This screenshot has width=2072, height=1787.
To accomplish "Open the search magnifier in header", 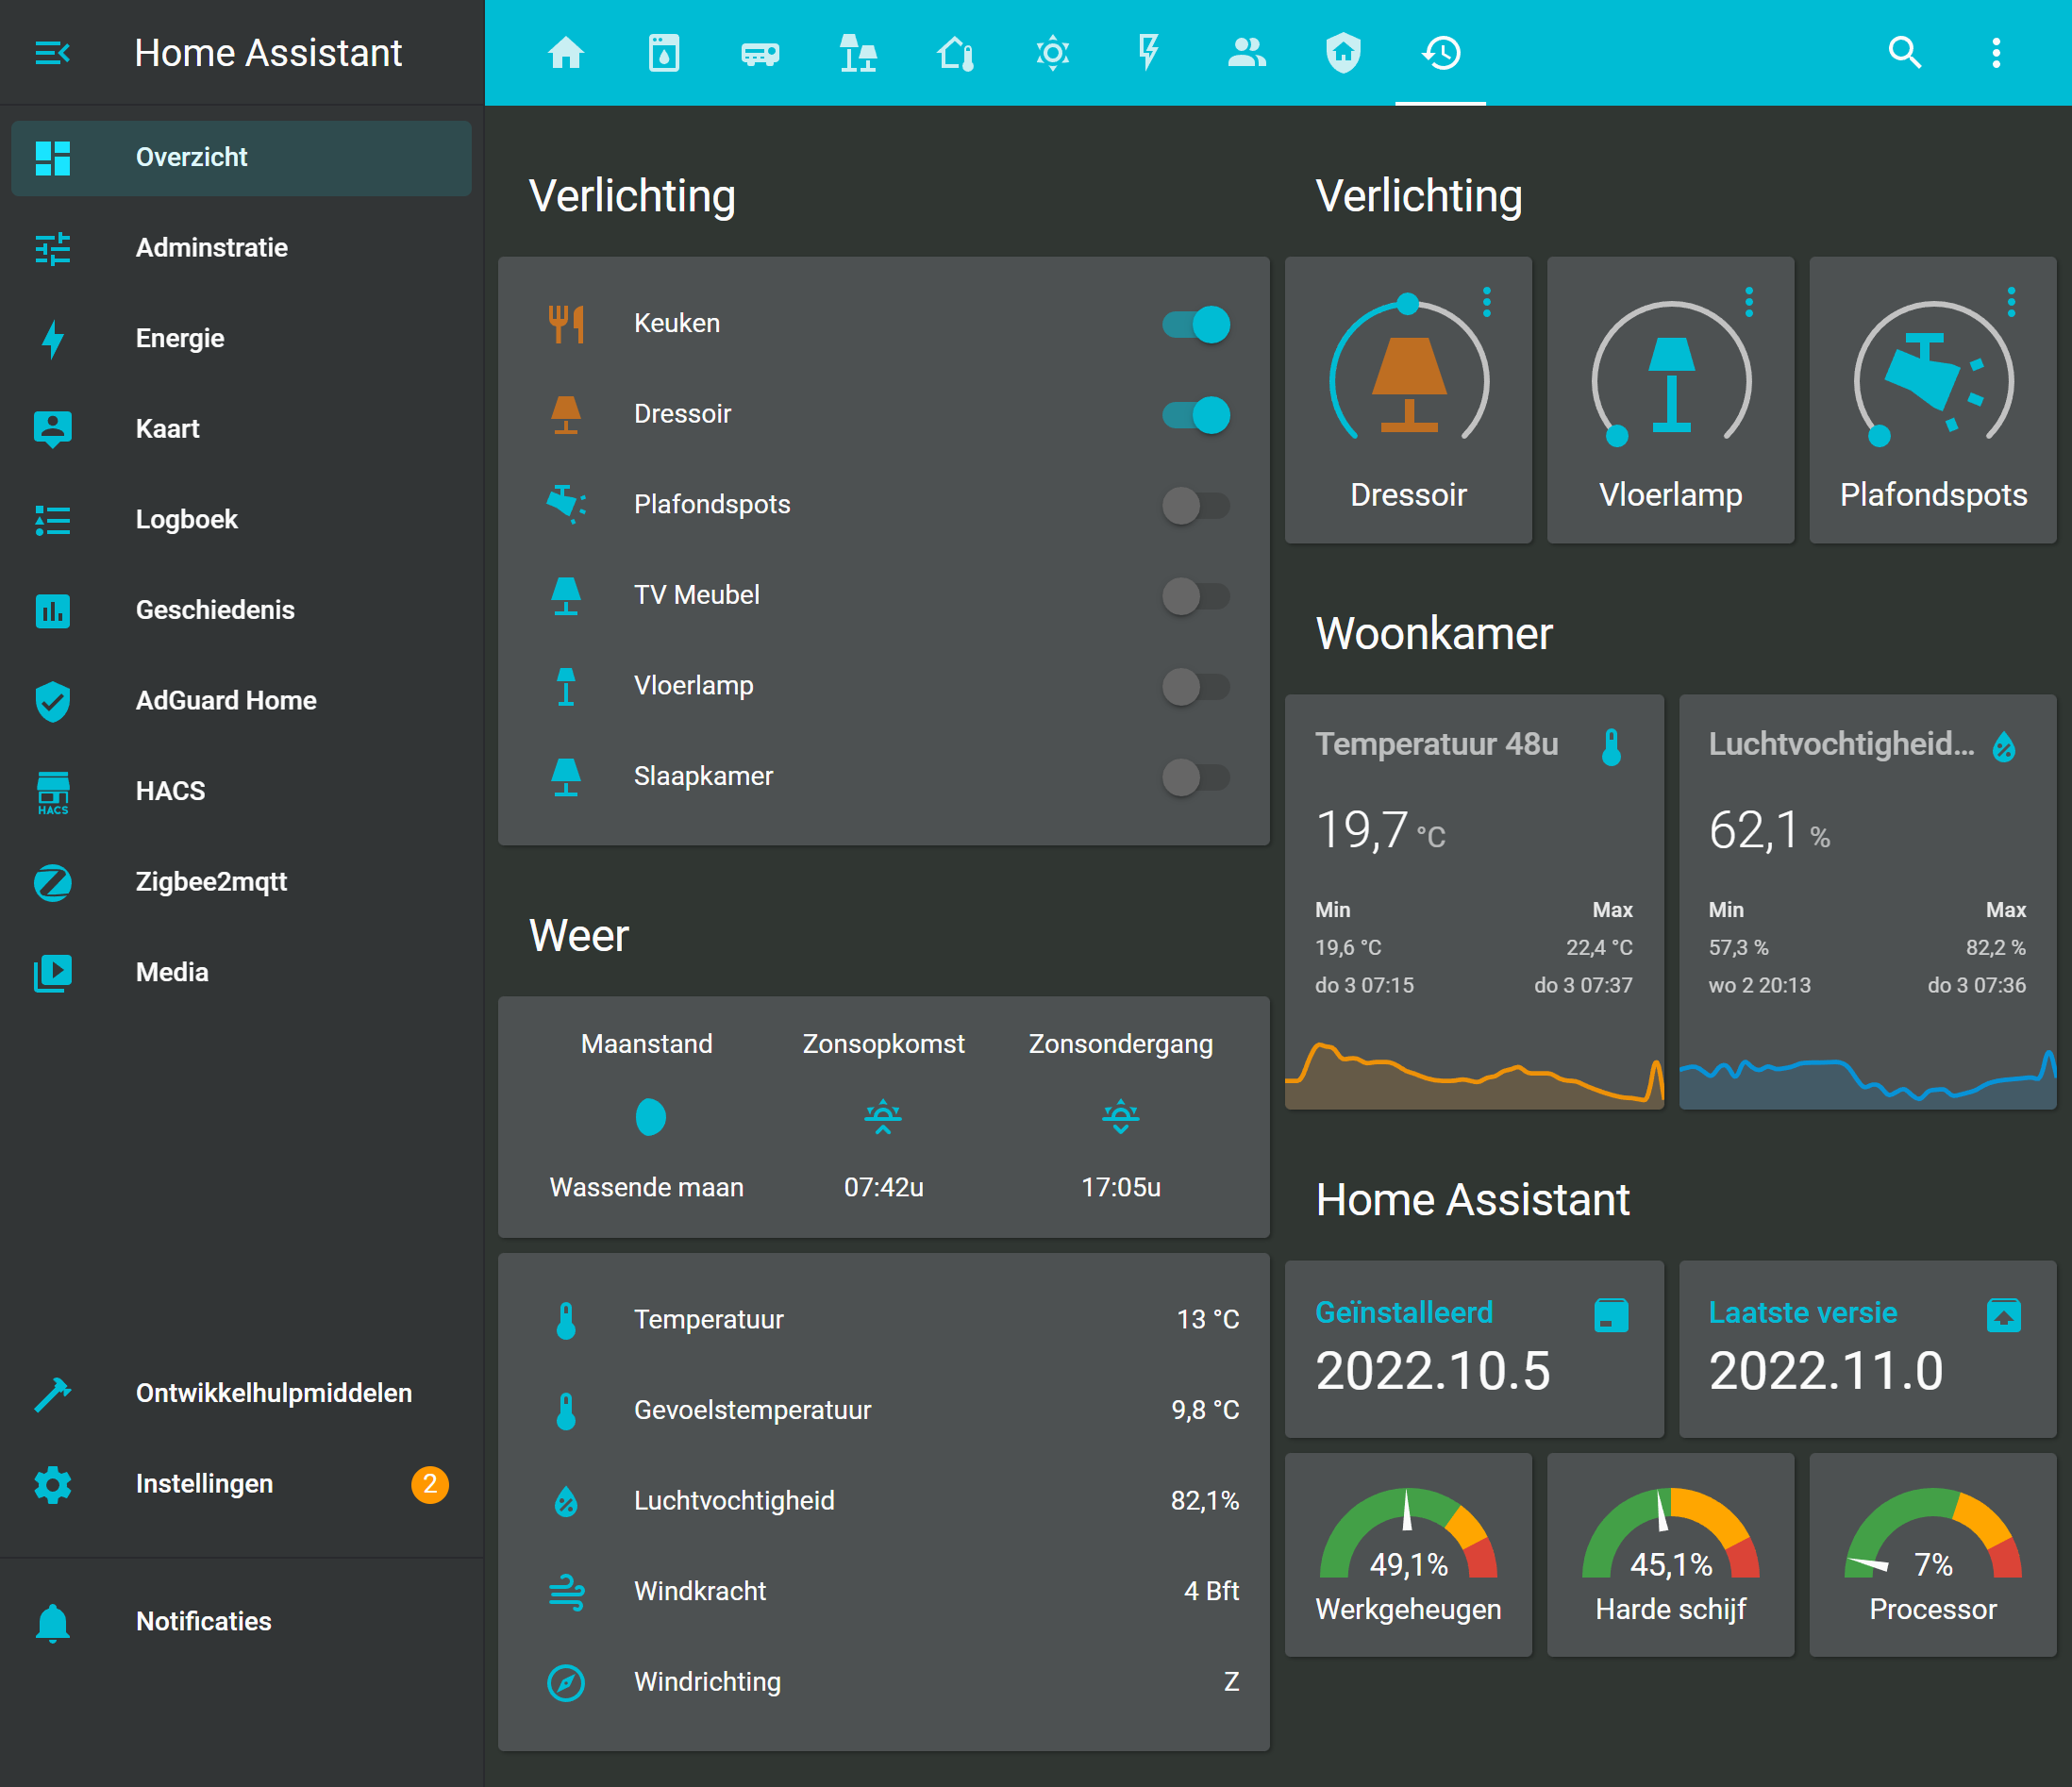I will pyautogui.click(x=1904, y=53).
